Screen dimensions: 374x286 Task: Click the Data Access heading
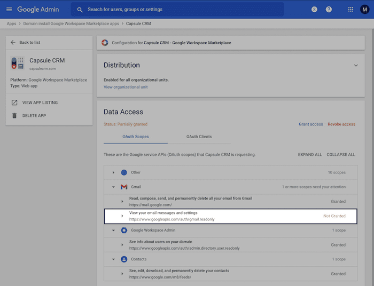click(x=123, y=112)
